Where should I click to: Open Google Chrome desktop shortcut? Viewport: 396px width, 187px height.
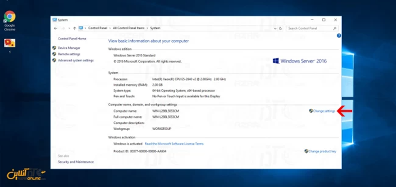(10, 21)
